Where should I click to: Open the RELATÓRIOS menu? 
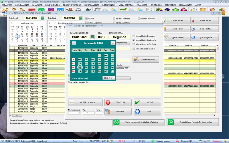point(156,5)
